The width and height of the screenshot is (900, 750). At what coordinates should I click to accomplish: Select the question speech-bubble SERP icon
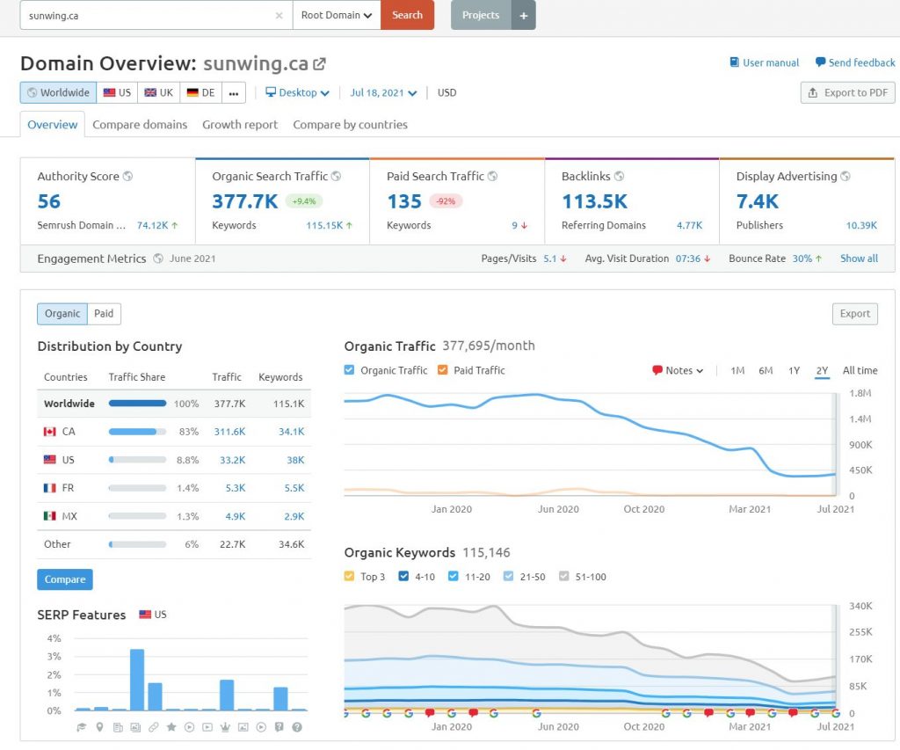tap(279, 727)
